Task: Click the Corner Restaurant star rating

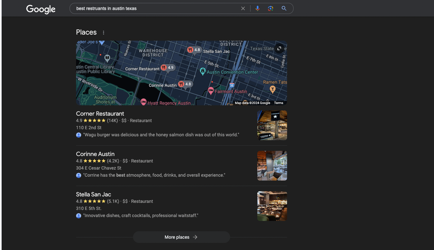Action: pyautogui.click(x=95, y=120)
